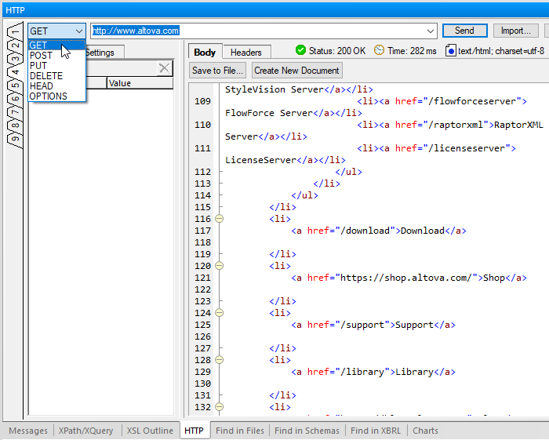The height and width of the screenshot is (440, 549).
Task: Switch to the XPath/XQuery bottom tab
Action: coord(86,431)
